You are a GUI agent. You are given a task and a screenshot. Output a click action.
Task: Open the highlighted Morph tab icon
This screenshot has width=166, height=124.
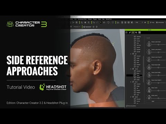point(133,32)
